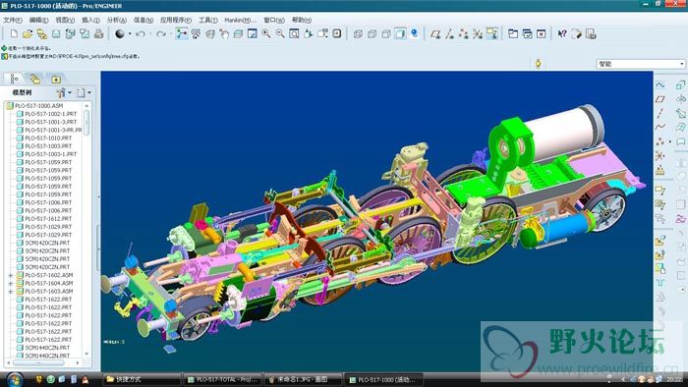Click the zoom in magnifier icon
Image resolution: width=688 pixels, height=387 pixels.
pos(266,33)
